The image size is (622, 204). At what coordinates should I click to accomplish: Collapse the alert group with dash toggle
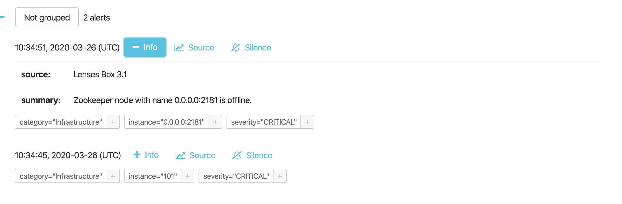point(2,17)
